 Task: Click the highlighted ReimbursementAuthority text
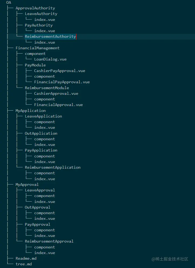click(50, 36)
